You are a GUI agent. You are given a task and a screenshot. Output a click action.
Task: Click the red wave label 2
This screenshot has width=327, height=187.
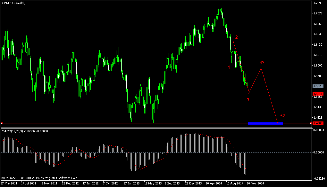tap(237, 37)
